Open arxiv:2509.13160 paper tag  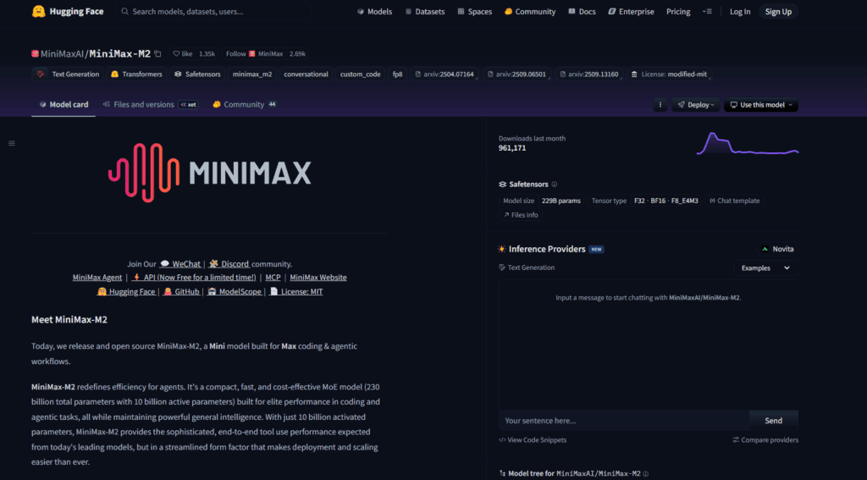(590, 74)
